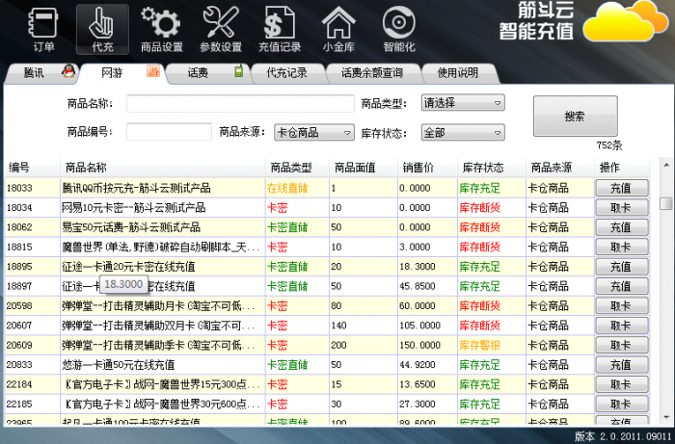Open 充值记录 dollar document icon
The width and height of the screenshot is (675, 444).
pyautogui.click(x=280, y=29)
